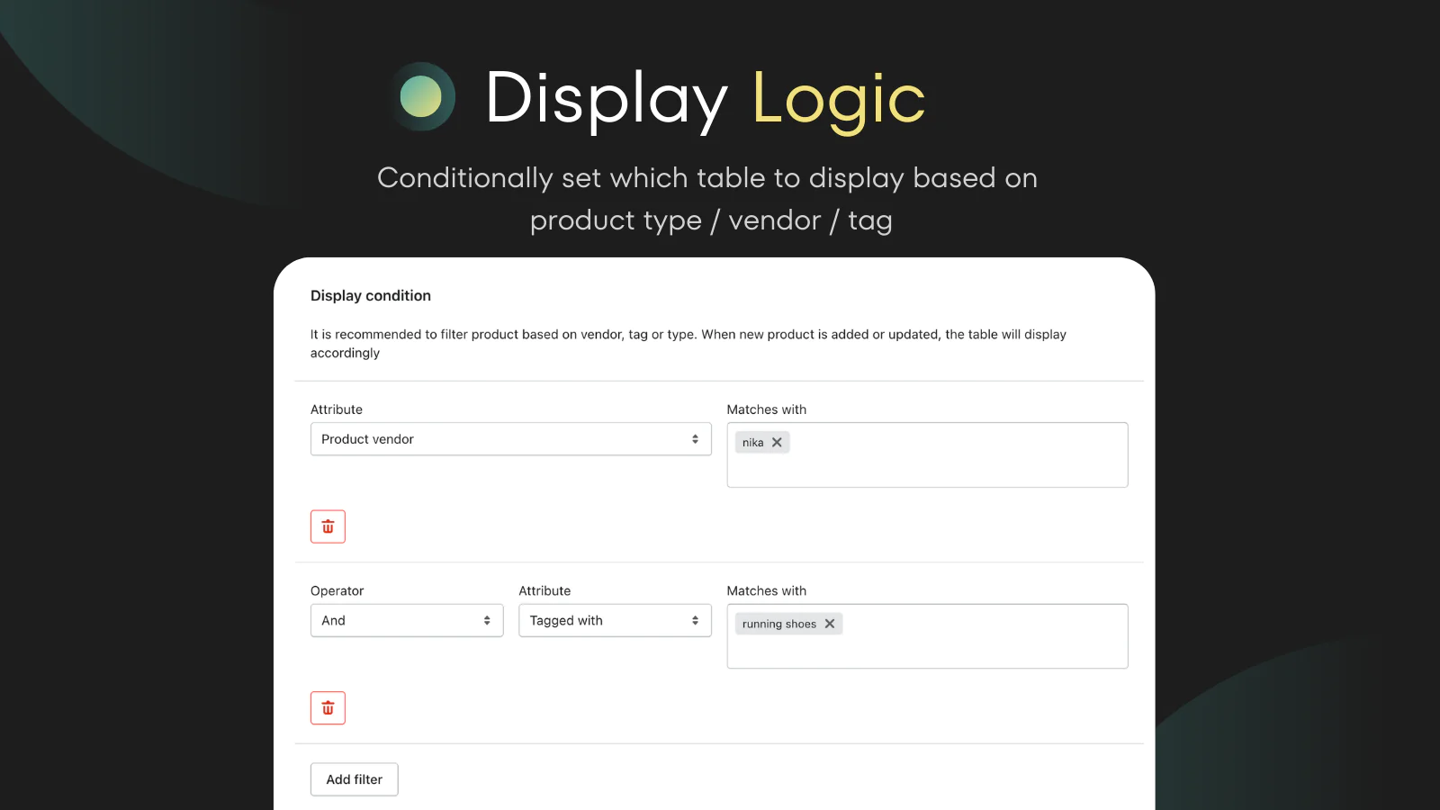Click the up-down arrows on the And select
Screen dimensions: 1440x810
(487, 621)
